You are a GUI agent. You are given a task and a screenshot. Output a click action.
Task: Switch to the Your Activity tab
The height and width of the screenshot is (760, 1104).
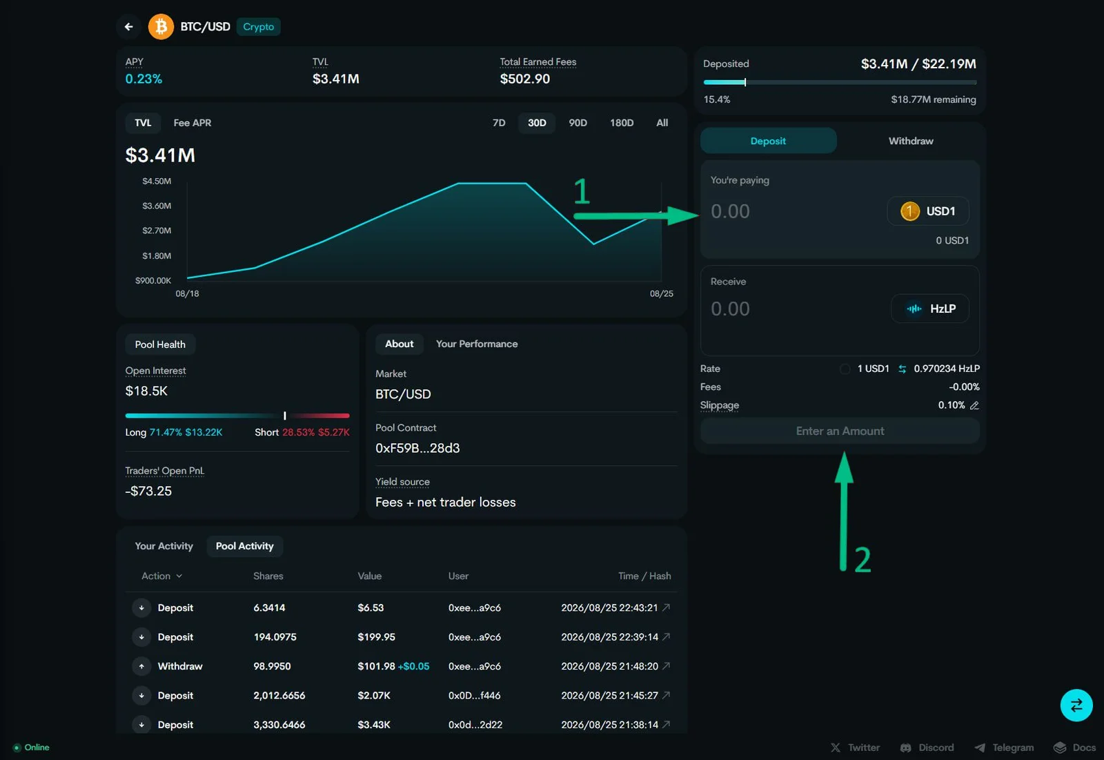point(164,546)
